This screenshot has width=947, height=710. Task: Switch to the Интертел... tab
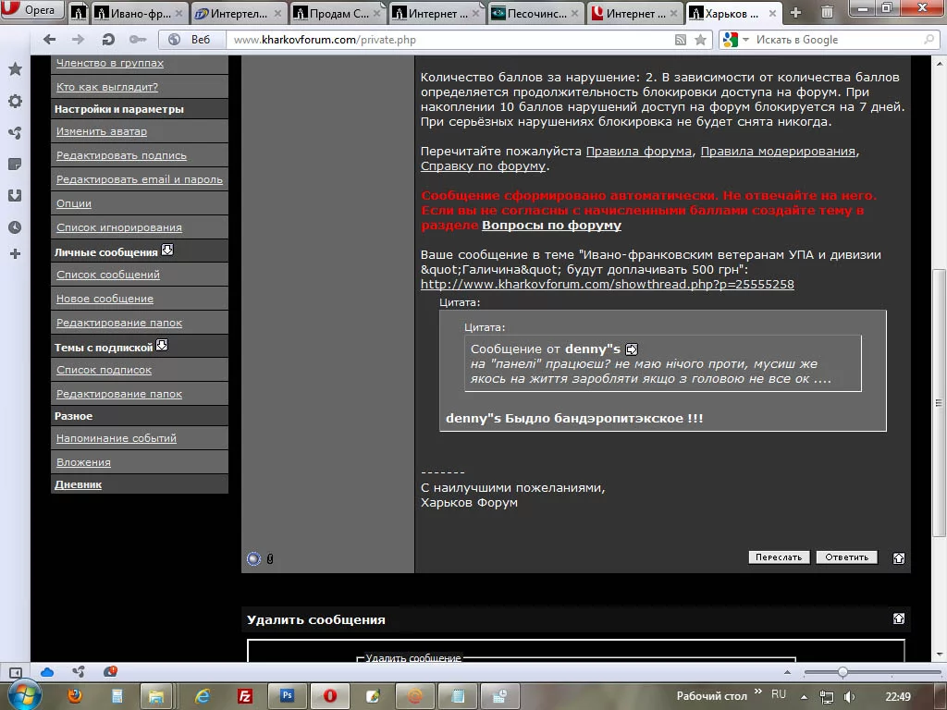[x=238, y=13]
